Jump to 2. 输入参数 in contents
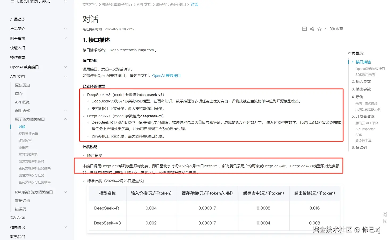Screen dimensions: 387x240 (361, 81)
